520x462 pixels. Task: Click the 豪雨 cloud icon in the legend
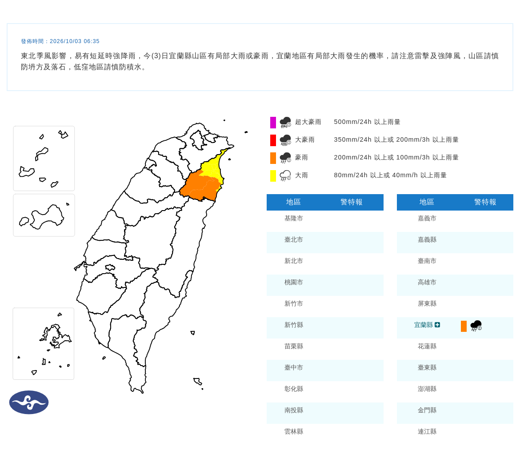tap(285, 158)
